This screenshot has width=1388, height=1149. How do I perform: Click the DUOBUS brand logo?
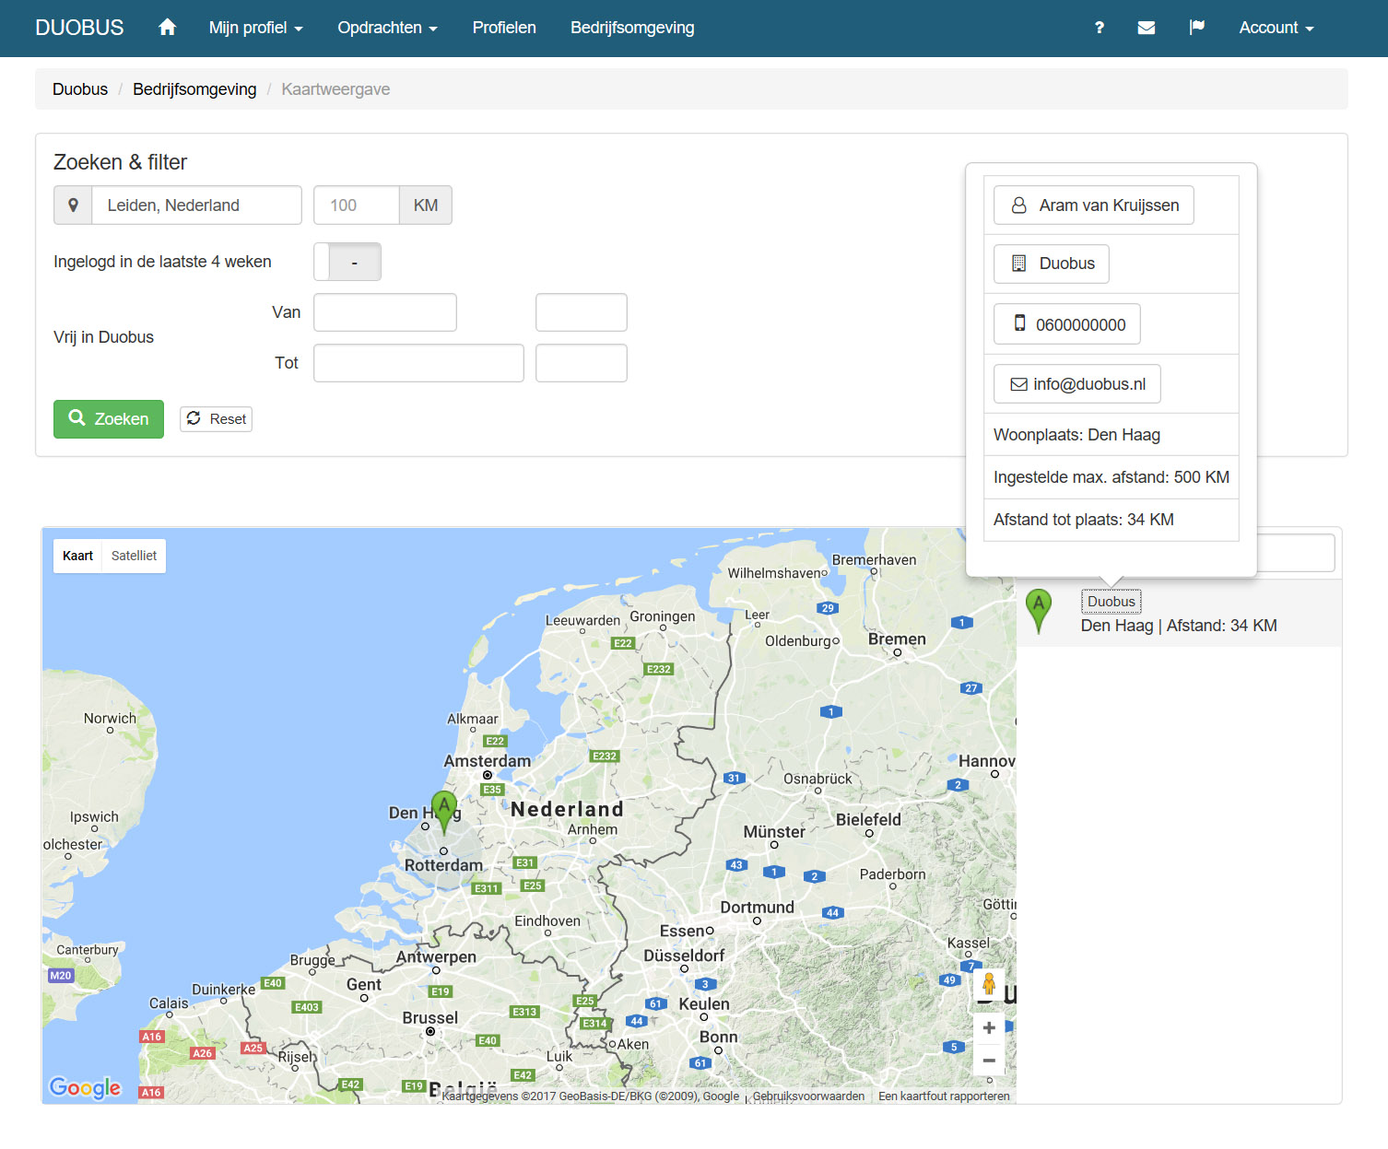click(x=79, y=28)
